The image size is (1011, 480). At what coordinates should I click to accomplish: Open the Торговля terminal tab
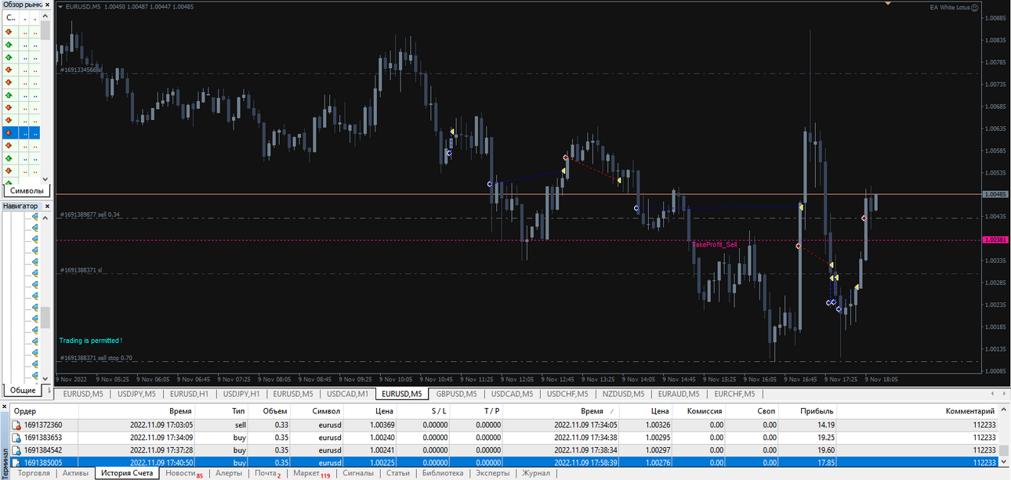[34, 473]
